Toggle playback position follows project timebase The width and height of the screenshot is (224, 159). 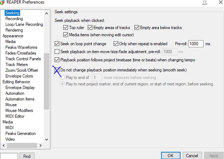pos(57,60)
